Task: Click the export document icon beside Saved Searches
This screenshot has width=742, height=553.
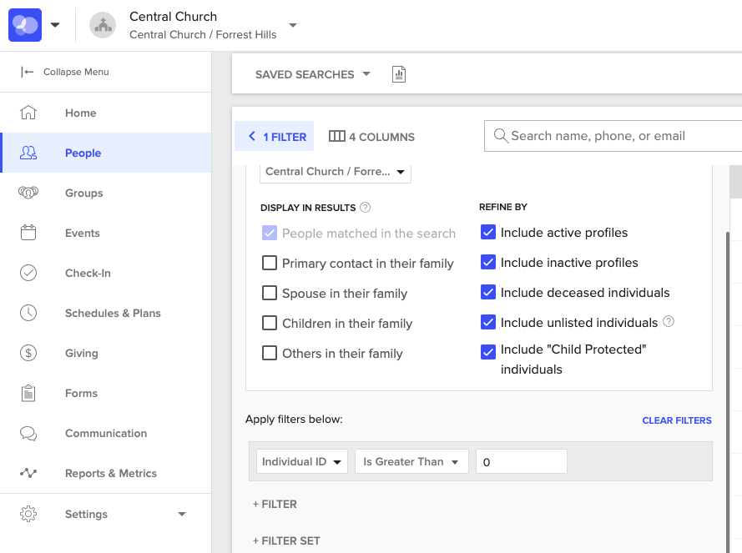Action: tap(398, 73)
